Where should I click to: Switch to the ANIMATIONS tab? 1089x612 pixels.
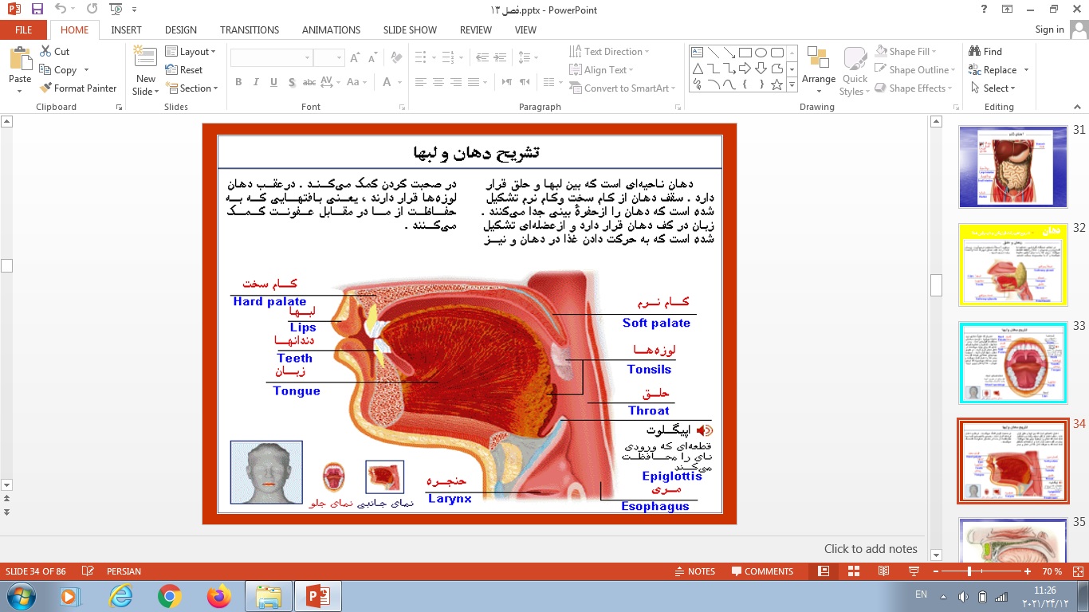click(331, 30)
